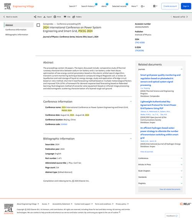Jump to Bibliographic Information in side navigation

tap(17, 34)
